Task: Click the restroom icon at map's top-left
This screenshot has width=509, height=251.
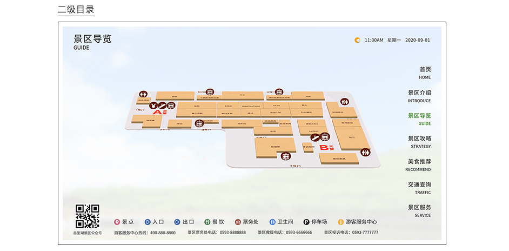Action: click(143, 94)
